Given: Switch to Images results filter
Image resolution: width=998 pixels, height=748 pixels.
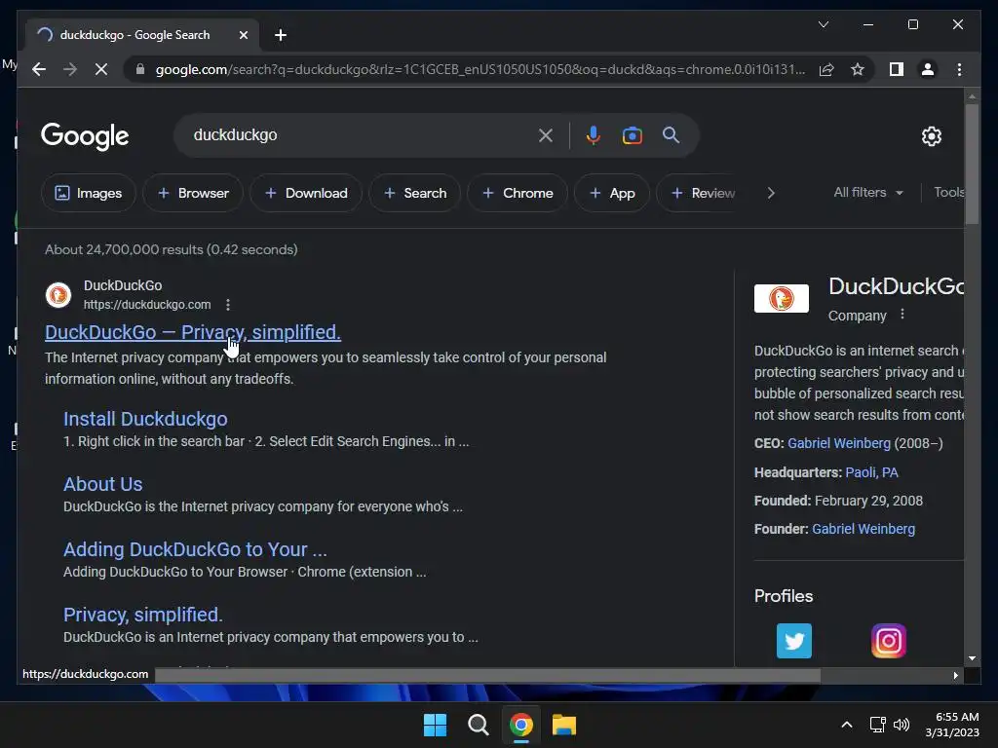Looking at the screenshot, I should tap(89, 193).
